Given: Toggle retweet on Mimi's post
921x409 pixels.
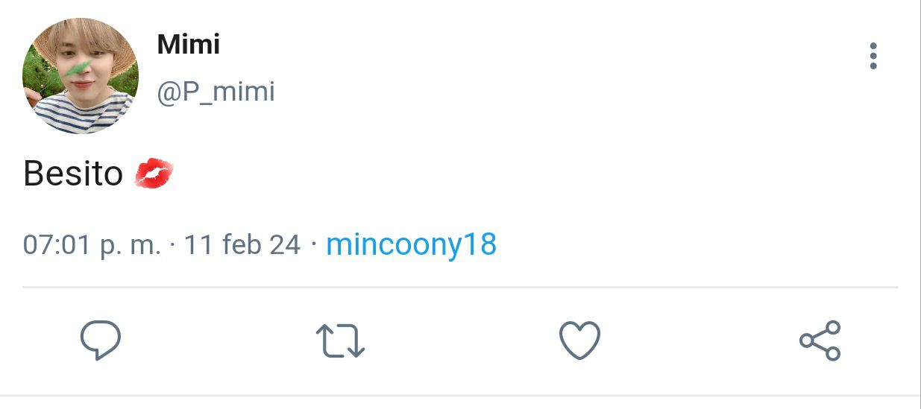Looking at the screenshot, I should (x=341, y=341).
